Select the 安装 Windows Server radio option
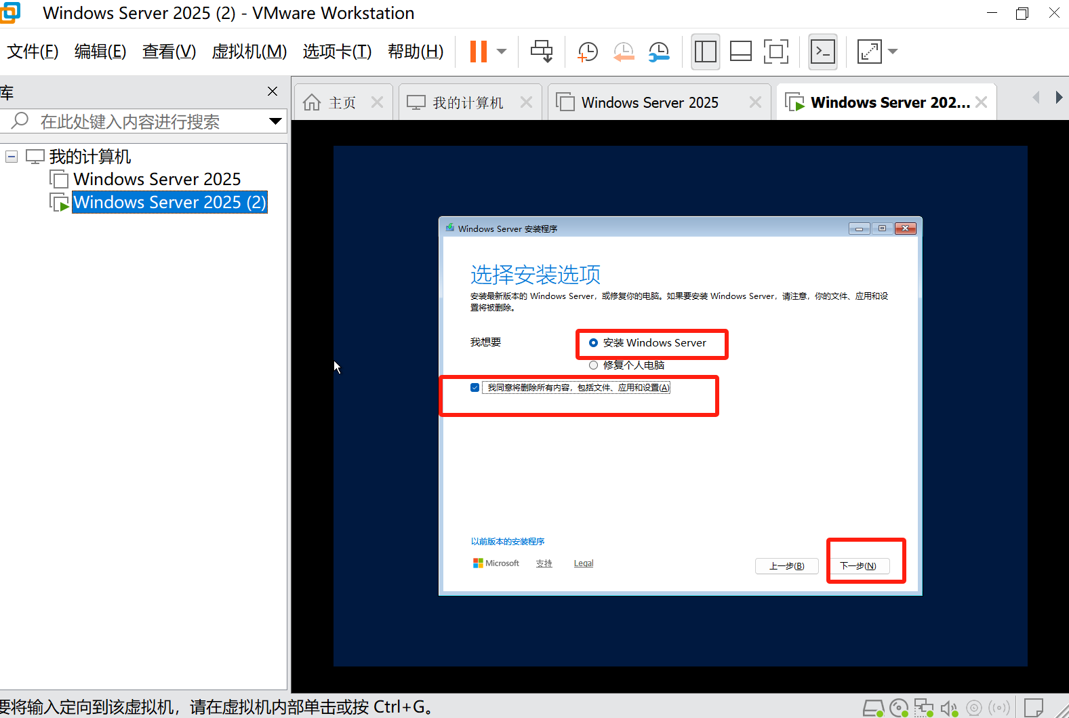 (593, 343)
